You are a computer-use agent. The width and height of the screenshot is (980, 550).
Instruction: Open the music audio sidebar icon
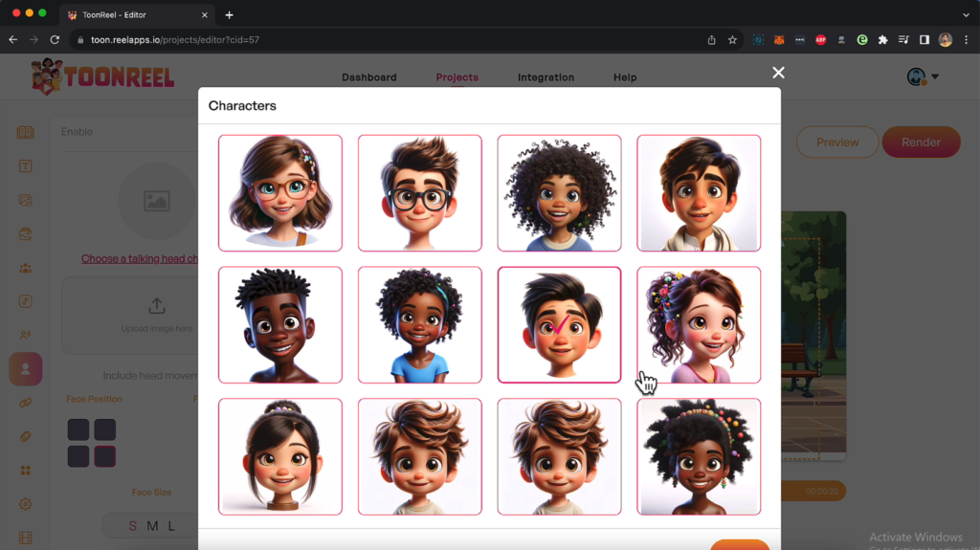pyautogui.click(x=26, y=301)
